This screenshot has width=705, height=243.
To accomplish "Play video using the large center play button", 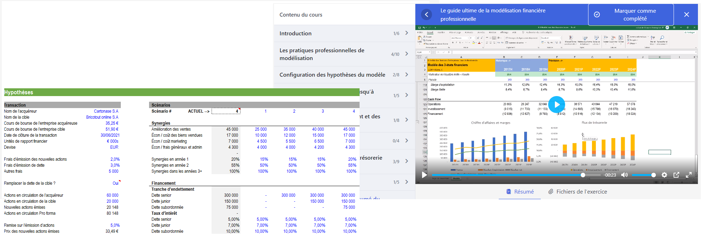I will [557, 105].
